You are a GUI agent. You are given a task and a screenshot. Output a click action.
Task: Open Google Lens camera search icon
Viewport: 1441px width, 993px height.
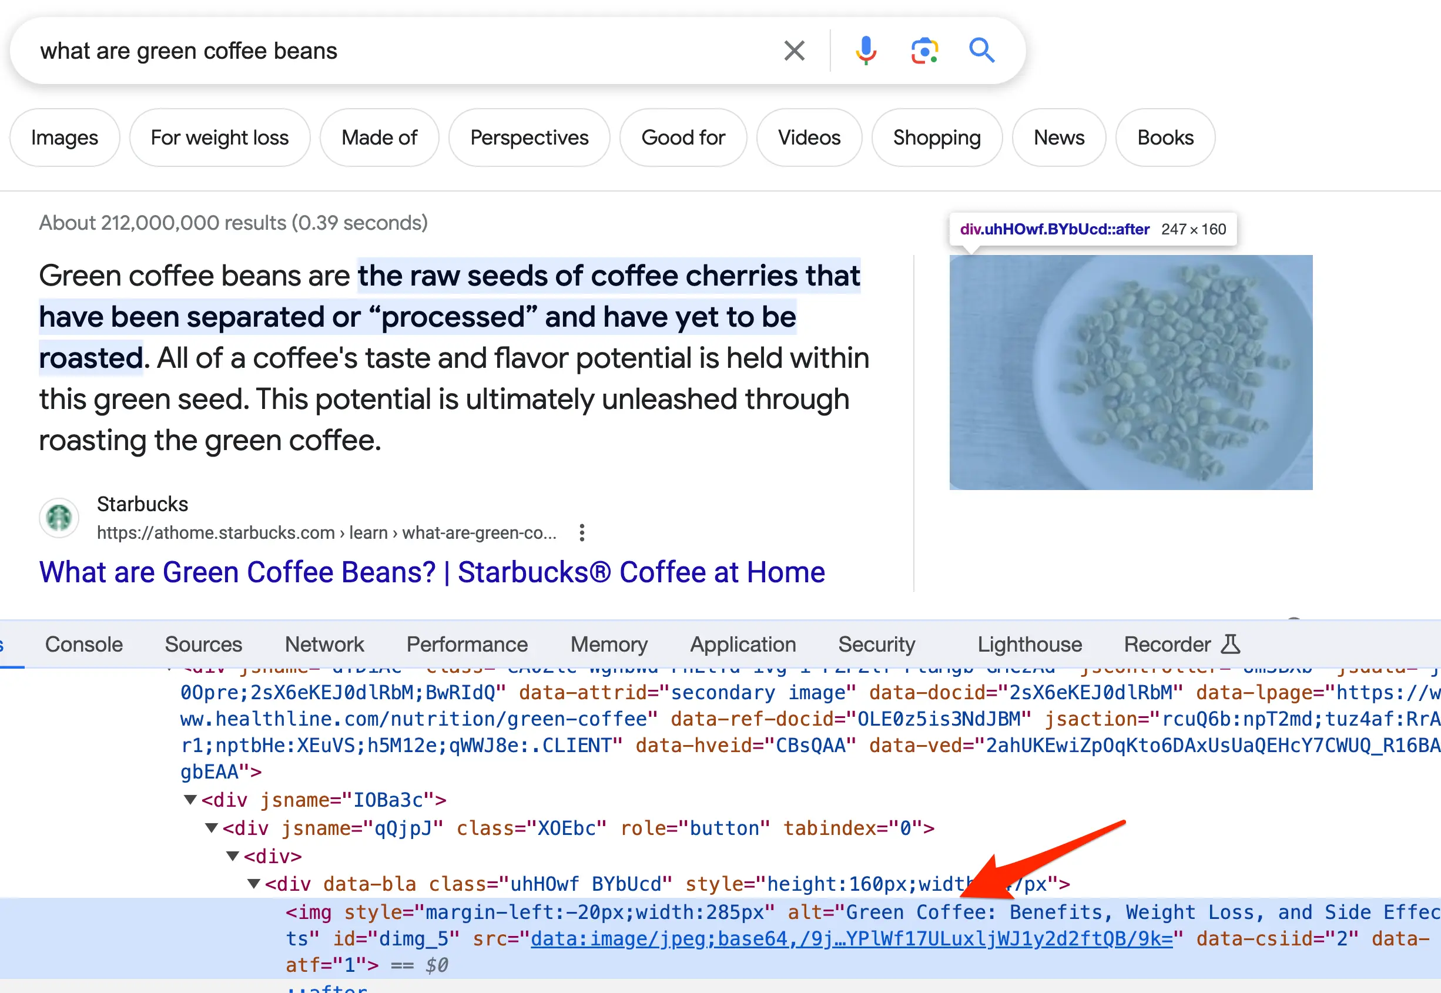coord(924,51)
